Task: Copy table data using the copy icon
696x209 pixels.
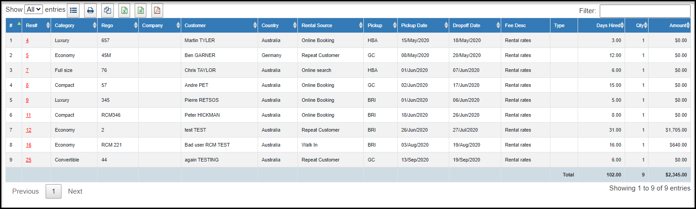Action: coord(107,10)
